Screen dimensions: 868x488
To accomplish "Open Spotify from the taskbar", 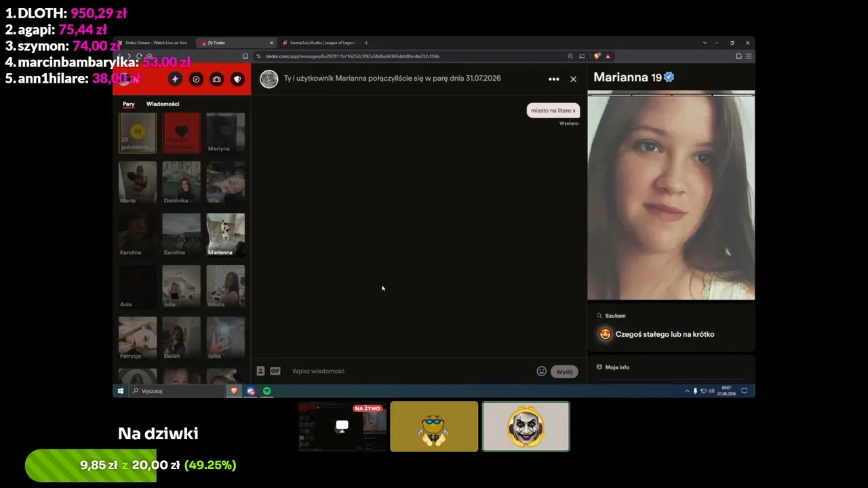I will [267, 391].
